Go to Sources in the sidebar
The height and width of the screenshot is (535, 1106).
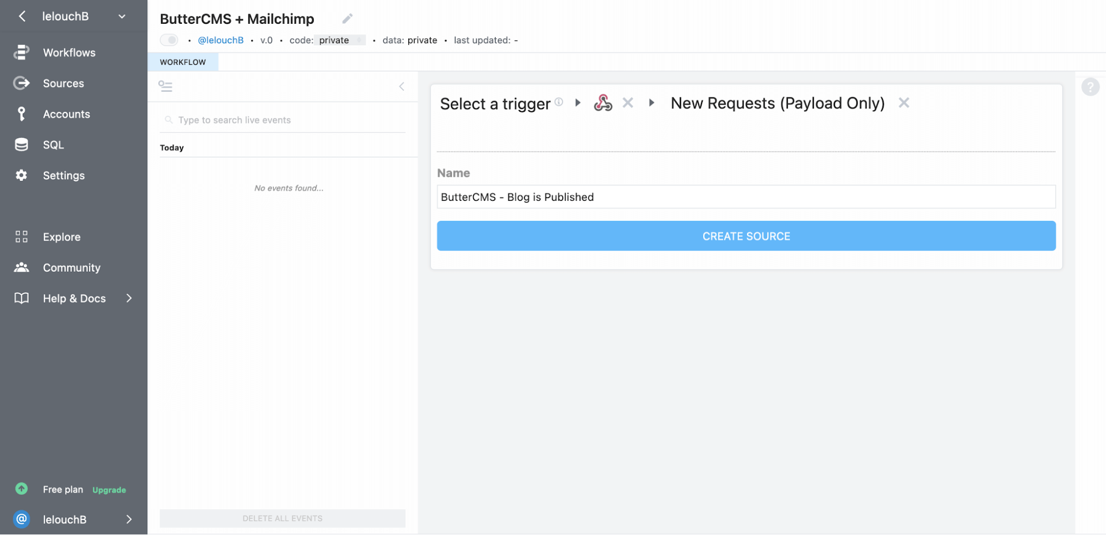click(x=64, y=84)
